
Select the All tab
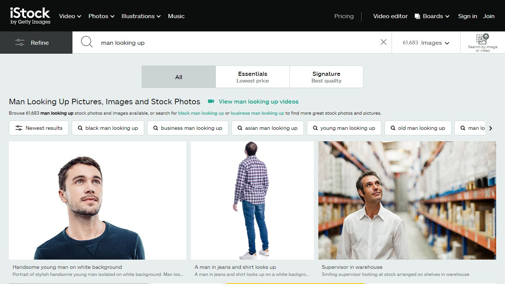point(179,77)
